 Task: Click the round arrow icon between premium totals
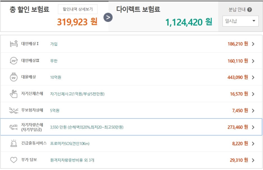click(x=108, y=17)
